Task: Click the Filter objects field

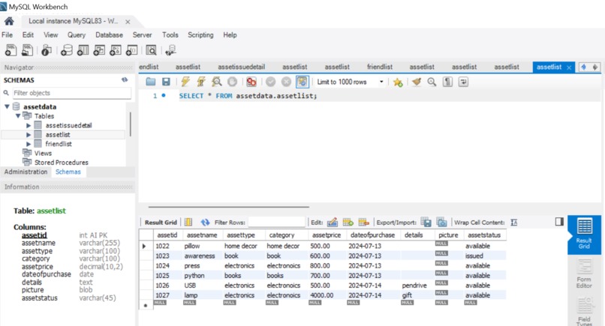Action: 72,93
